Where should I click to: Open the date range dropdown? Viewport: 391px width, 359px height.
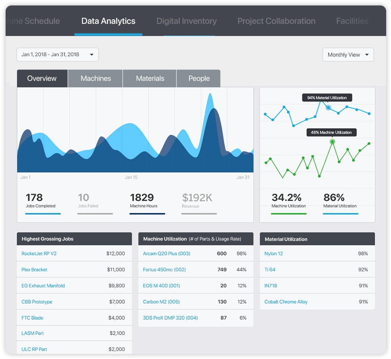pyautogui.click(x=57, y=55)
